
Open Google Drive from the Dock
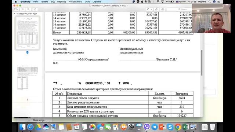point(38,127)
